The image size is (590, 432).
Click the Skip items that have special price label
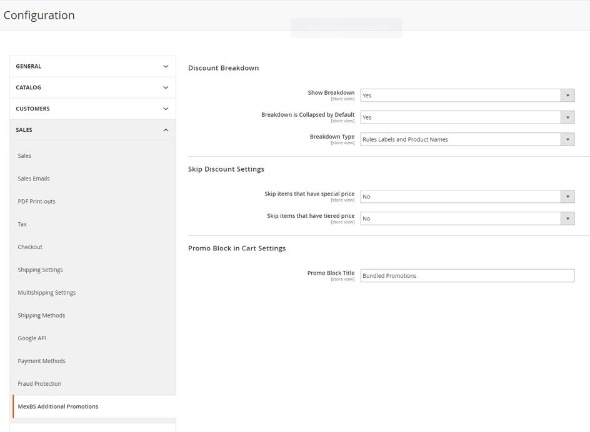coord(309,194)
